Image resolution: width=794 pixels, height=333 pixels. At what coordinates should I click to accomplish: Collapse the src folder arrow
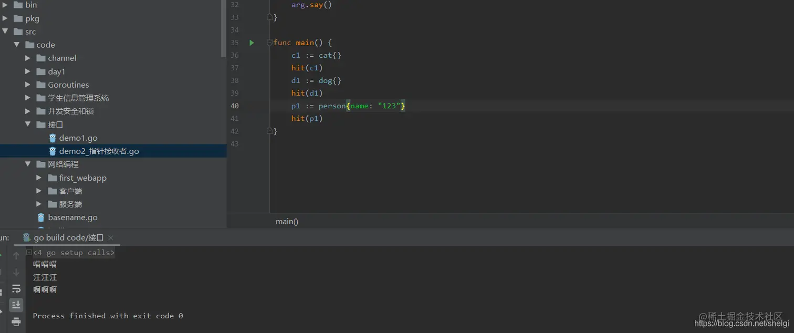[5, 32]
